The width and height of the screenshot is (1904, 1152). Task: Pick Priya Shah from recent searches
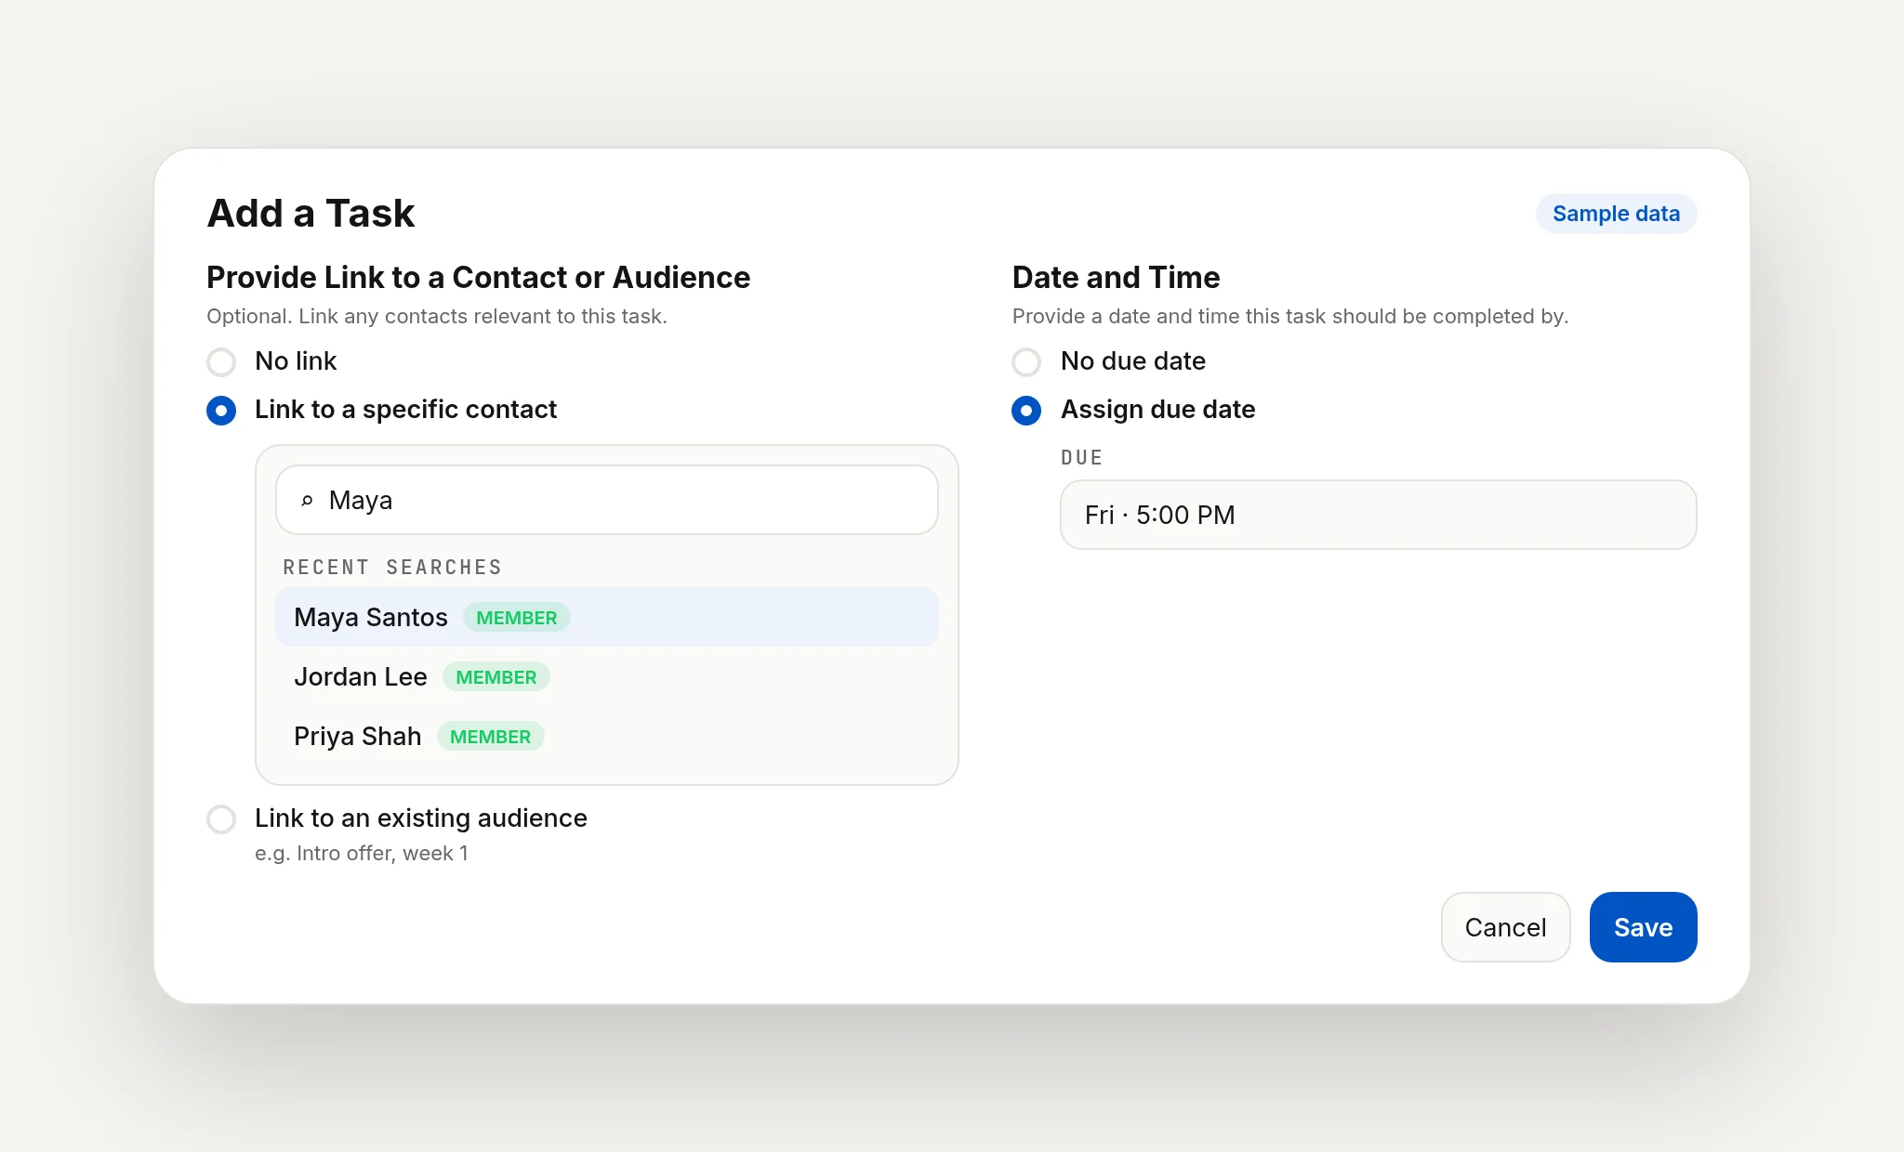point(606,736)
